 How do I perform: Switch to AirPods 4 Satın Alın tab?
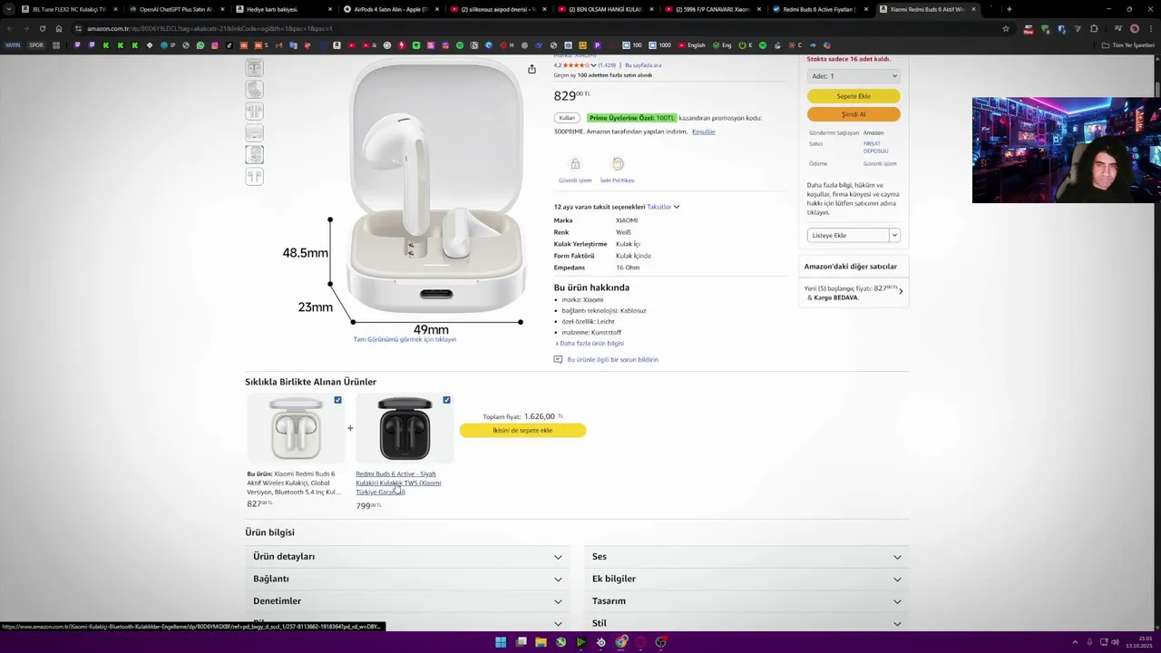point(391,9)
